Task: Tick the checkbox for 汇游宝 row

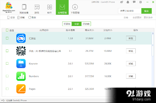Action: 7,38
